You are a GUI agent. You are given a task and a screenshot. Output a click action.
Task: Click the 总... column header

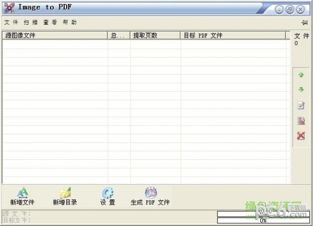coord(119,35)
